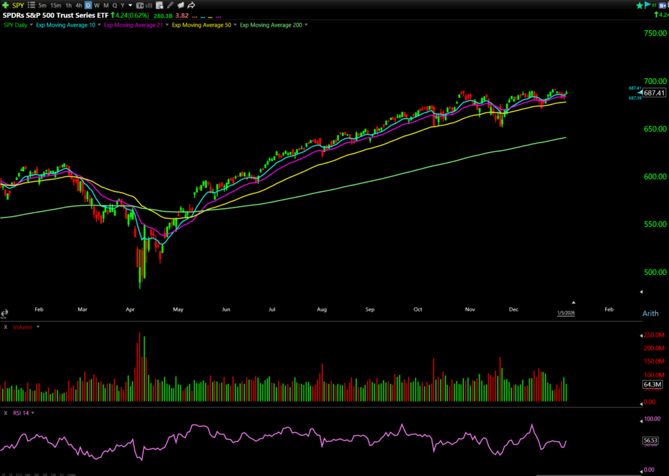
Task: Click the pencil drawing tools icon
Action: click(x=171, y=5)
